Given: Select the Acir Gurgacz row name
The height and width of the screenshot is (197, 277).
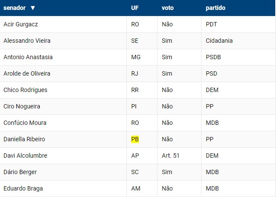Looking at the screenshot, I should coord(21,24).
